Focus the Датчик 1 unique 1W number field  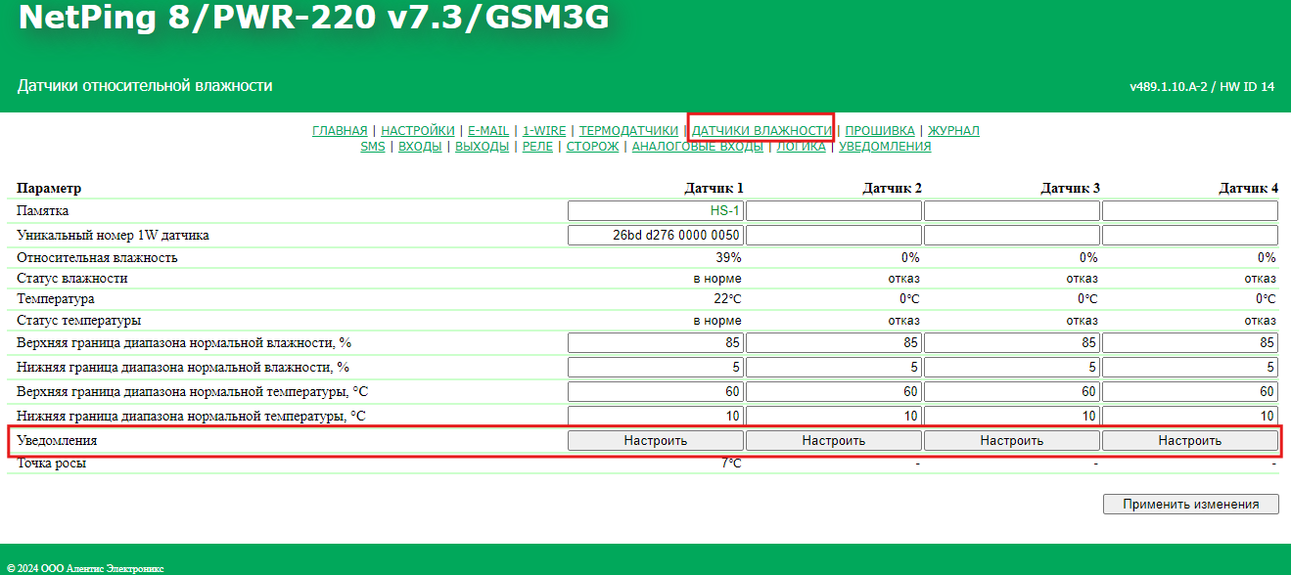(x=656, y=236)
